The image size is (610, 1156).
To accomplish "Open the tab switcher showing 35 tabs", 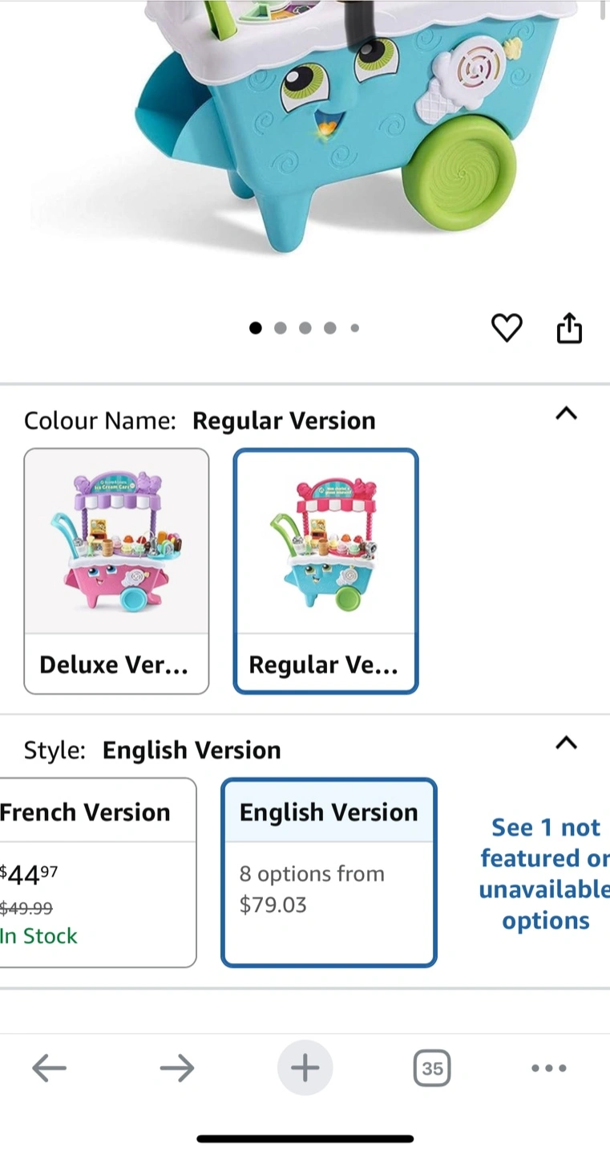I will (x=432, y=1068).
